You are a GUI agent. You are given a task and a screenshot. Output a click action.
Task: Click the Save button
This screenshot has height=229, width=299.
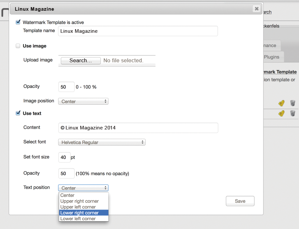pos(240,201)
